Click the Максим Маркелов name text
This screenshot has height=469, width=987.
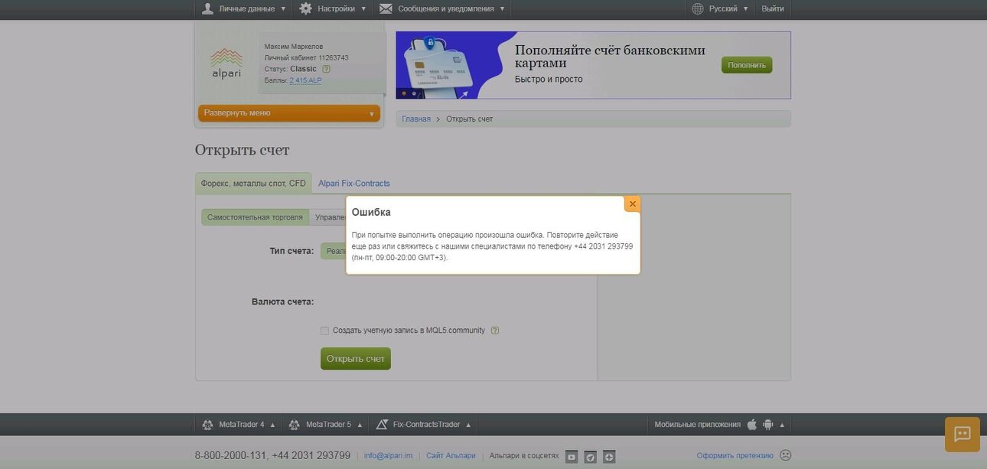(x=294, y=47)
